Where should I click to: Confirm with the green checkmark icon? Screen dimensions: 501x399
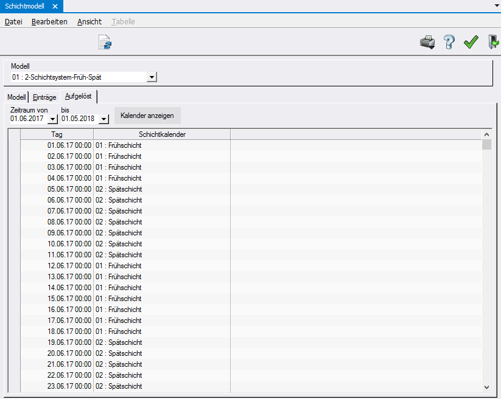(x=471, y=43)
